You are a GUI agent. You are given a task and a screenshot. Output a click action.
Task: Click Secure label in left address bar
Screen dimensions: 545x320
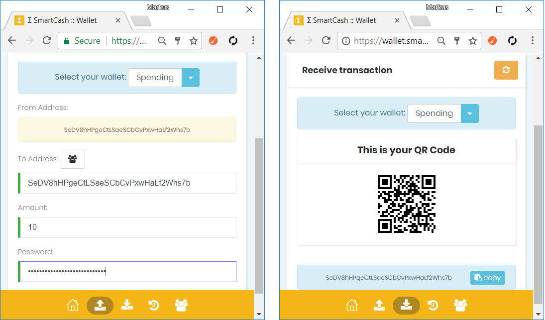[87, 41]
